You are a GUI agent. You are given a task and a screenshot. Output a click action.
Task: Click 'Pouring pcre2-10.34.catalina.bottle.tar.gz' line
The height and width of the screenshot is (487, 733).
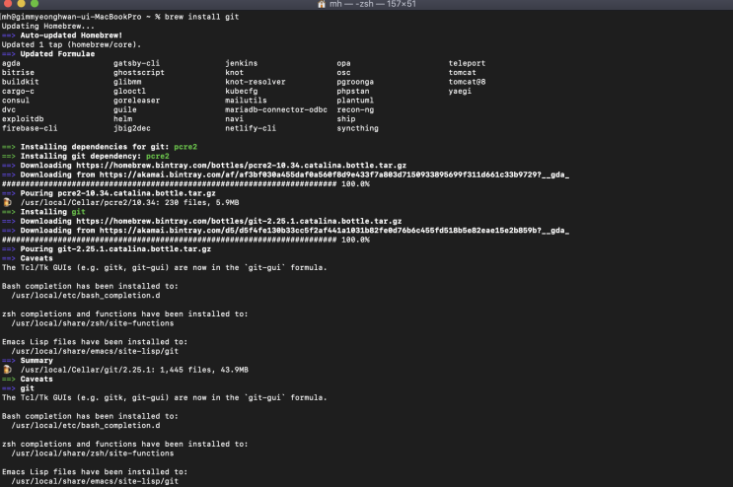[x=109, y=193]
